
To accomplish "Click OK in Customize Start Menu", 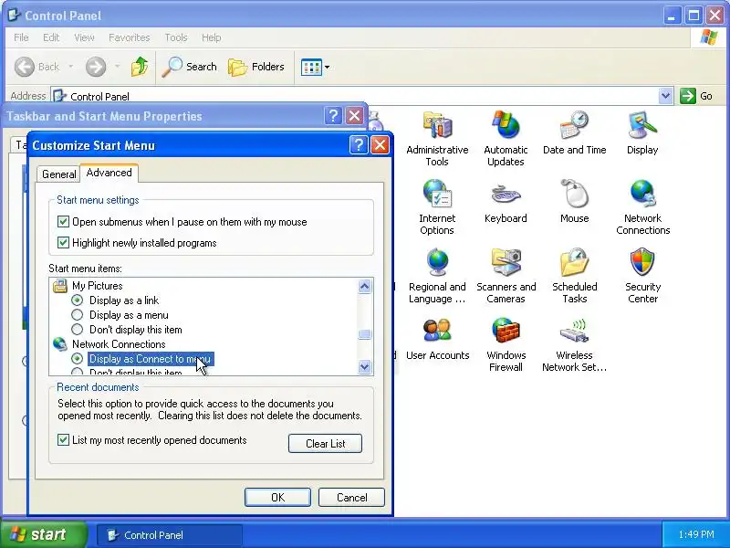I will pyautogui.click(x=277, y=497).
